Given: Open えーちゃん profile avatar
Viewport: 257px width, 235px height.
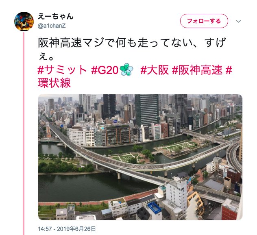Looking at the screenshot, I should point(24,22).
